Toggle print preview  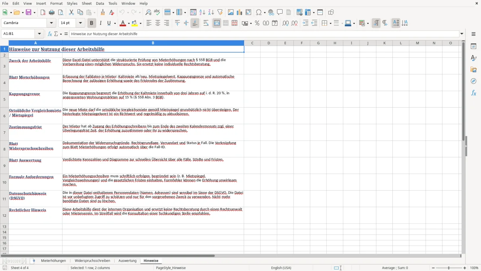click(x=61, y=12)
